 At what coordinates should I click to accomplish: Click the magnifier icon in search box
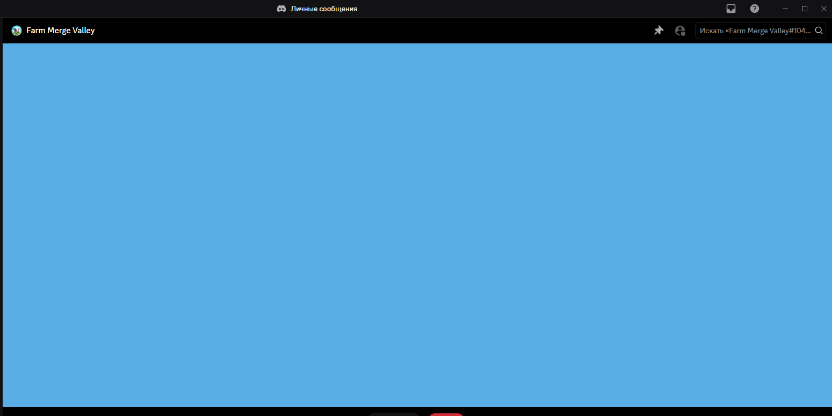point(819,31)
